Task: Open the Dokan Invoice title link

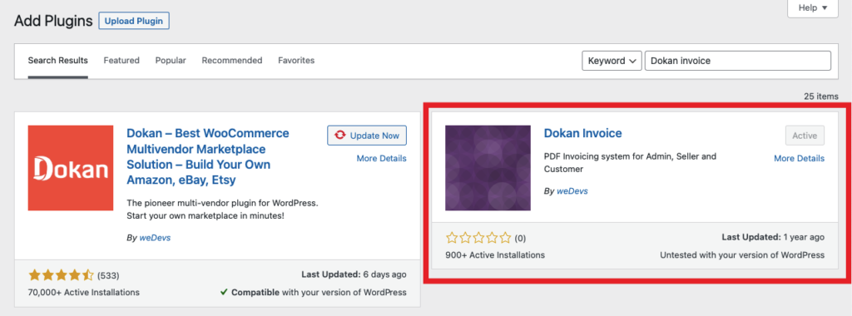Action: tap(582, 133)
